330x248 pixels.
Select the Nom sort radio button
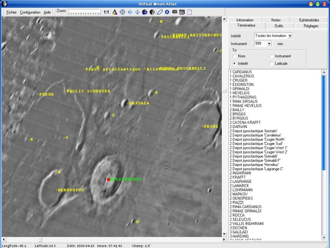(234, 56)
